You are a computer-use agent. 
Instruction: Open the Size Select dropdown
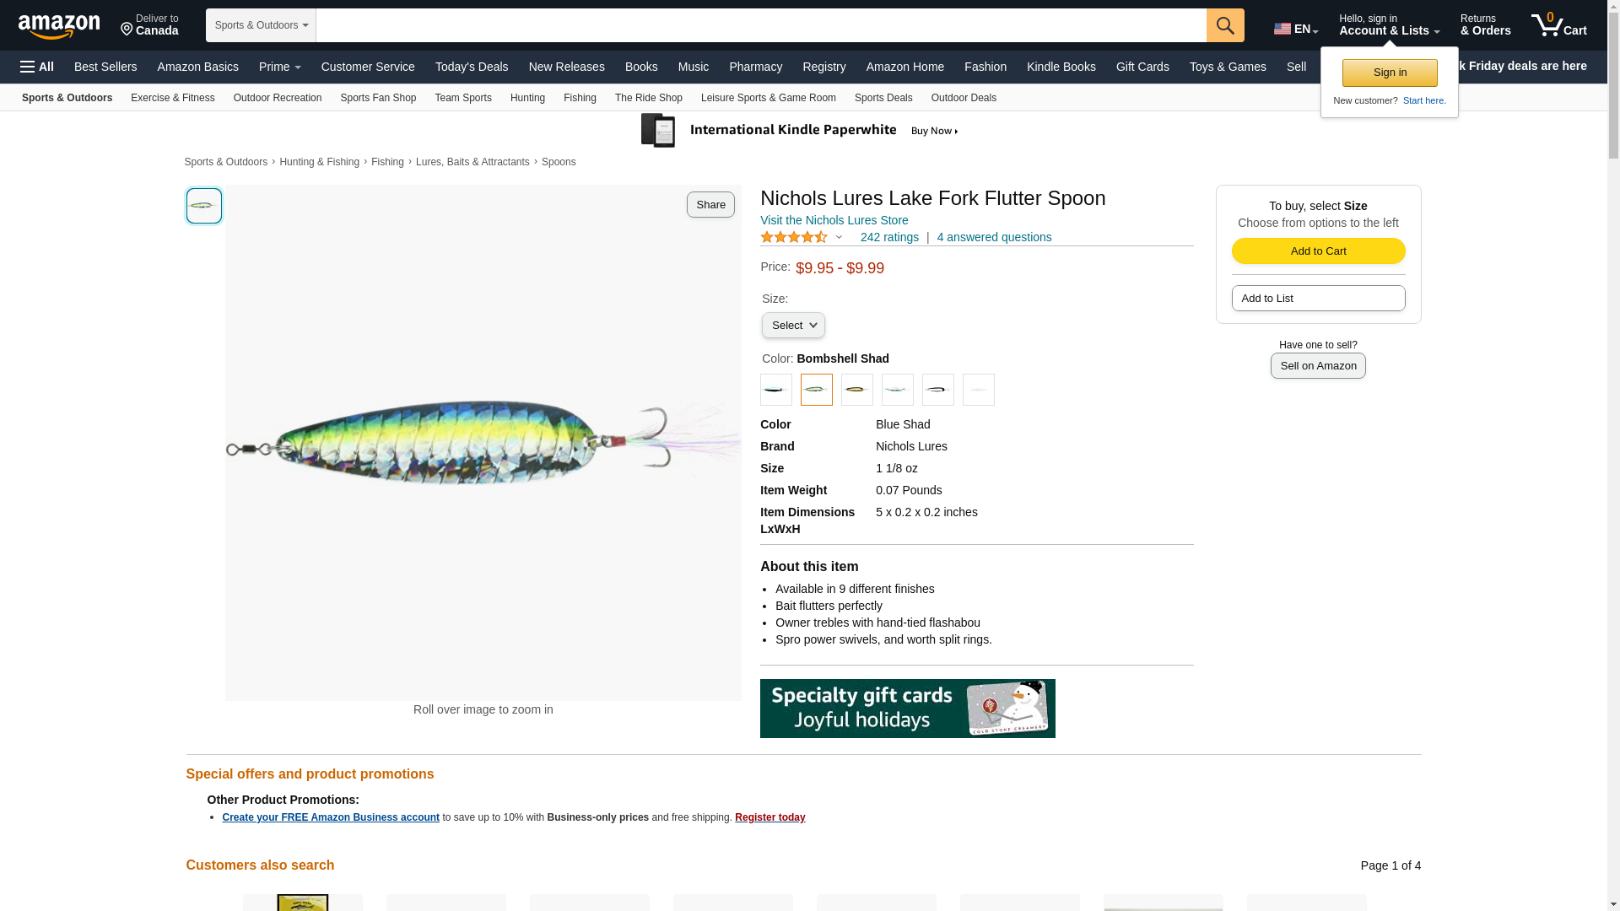pyautogui.click(x=793, y=326)
